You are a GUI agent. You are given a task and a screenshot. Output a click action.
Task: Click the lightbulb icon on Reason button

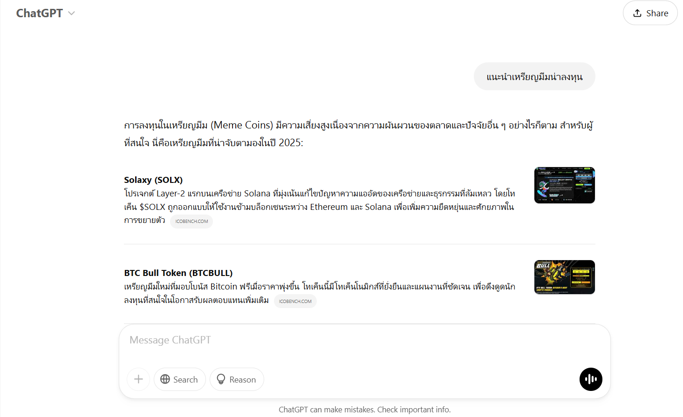[221, 379]
